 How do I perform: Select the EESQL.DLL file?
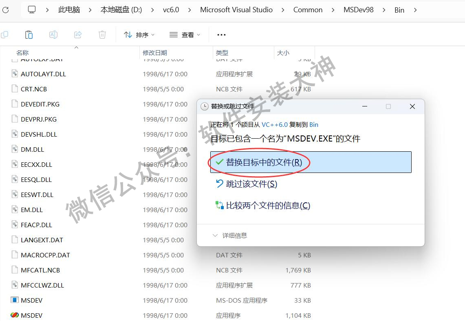coord(36,179)
